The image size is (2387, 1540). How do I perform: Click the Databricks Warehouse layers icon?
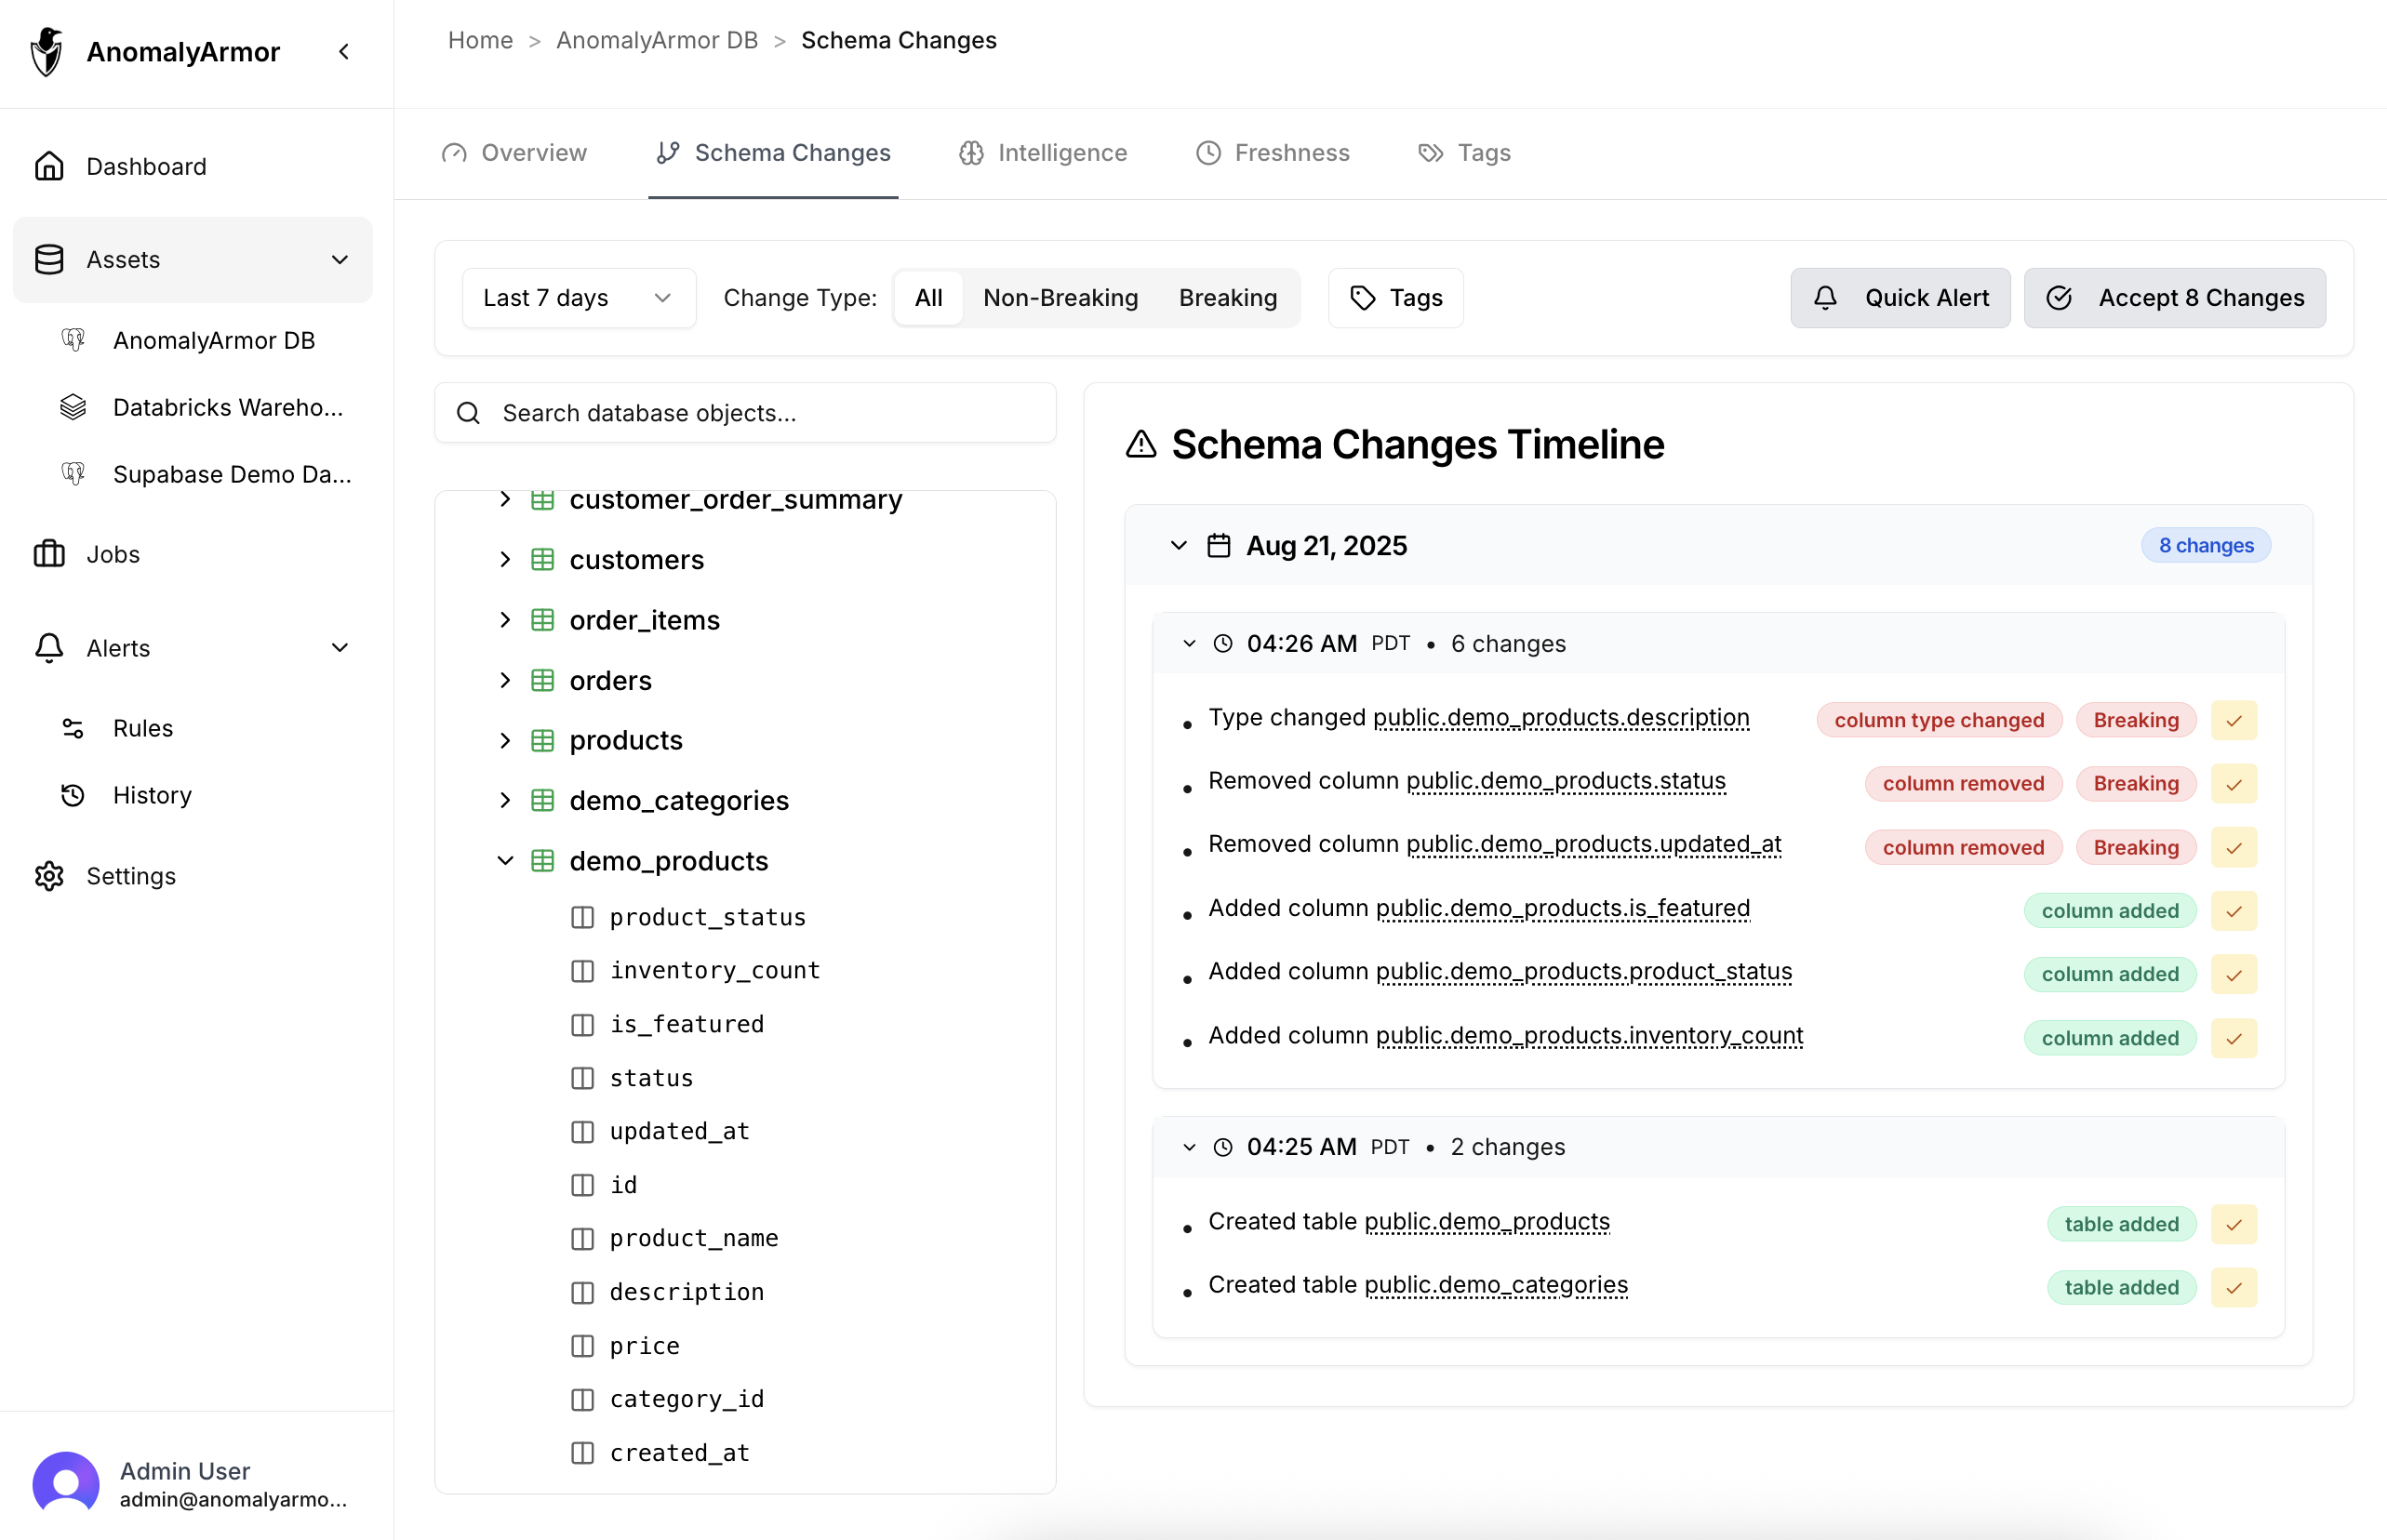73,407
